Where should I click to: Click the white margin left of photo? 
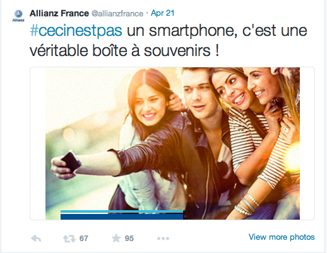[38, 143]
